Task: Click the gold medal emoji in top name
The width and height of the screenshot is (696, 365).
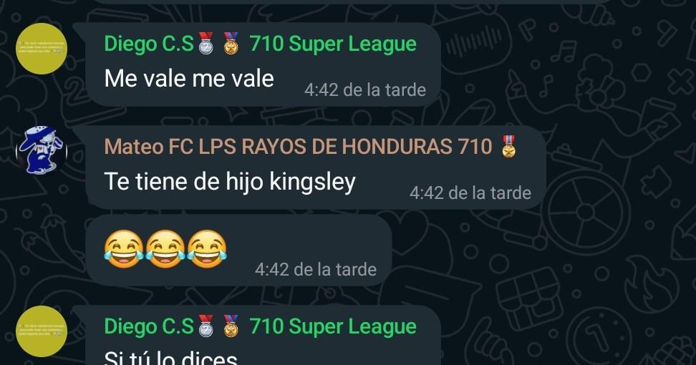Action: (231, 44)
